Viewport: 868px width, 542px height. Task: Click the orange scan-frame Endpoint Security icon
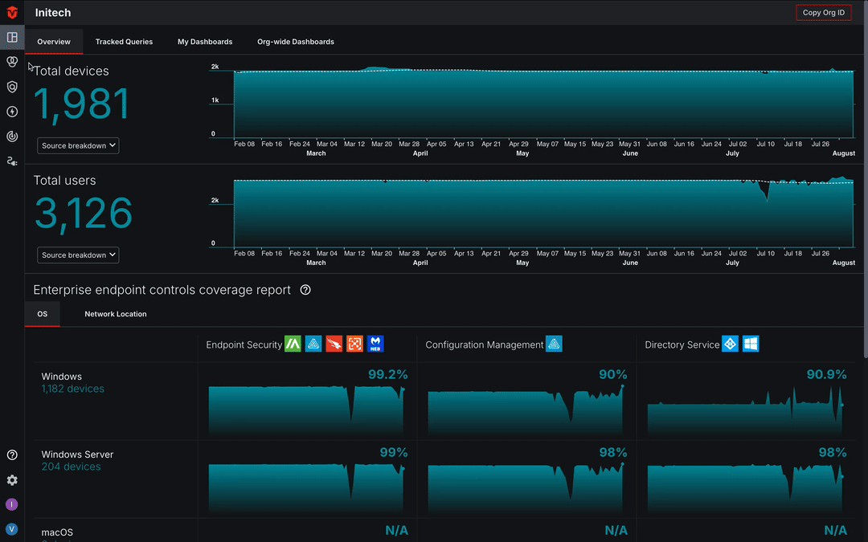click(x=355, y=344)
